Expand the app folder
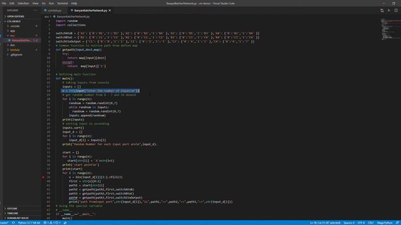The image size is (401, 225). click(13, 31)
